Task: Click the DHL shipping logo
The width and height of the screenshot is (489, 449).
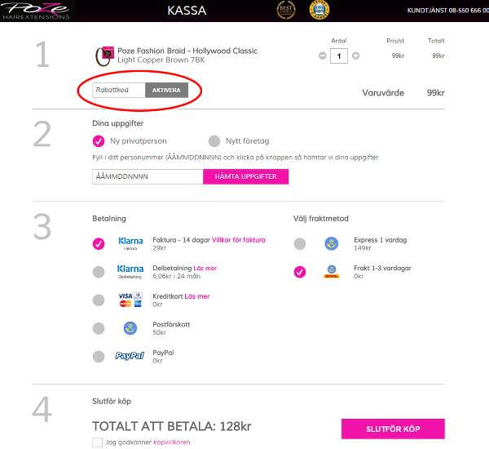Action: coord(331,271)
